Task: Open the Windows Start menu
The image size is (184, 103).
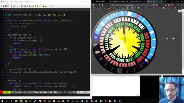Action: tap(2, 101)
